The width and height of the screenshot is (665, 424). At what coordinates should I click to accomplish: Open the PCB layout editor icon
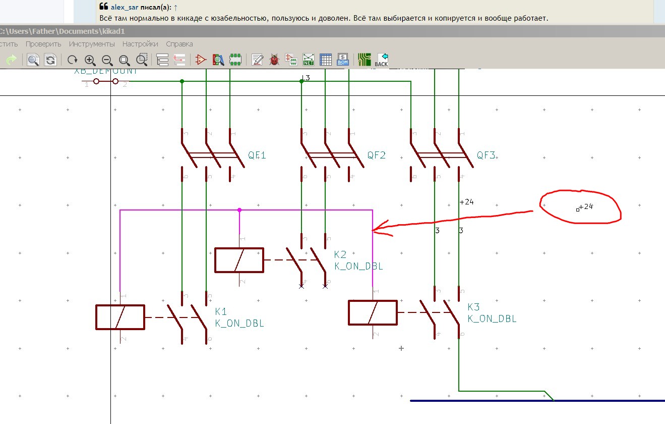pyautogui.click(x=365, y=60)
